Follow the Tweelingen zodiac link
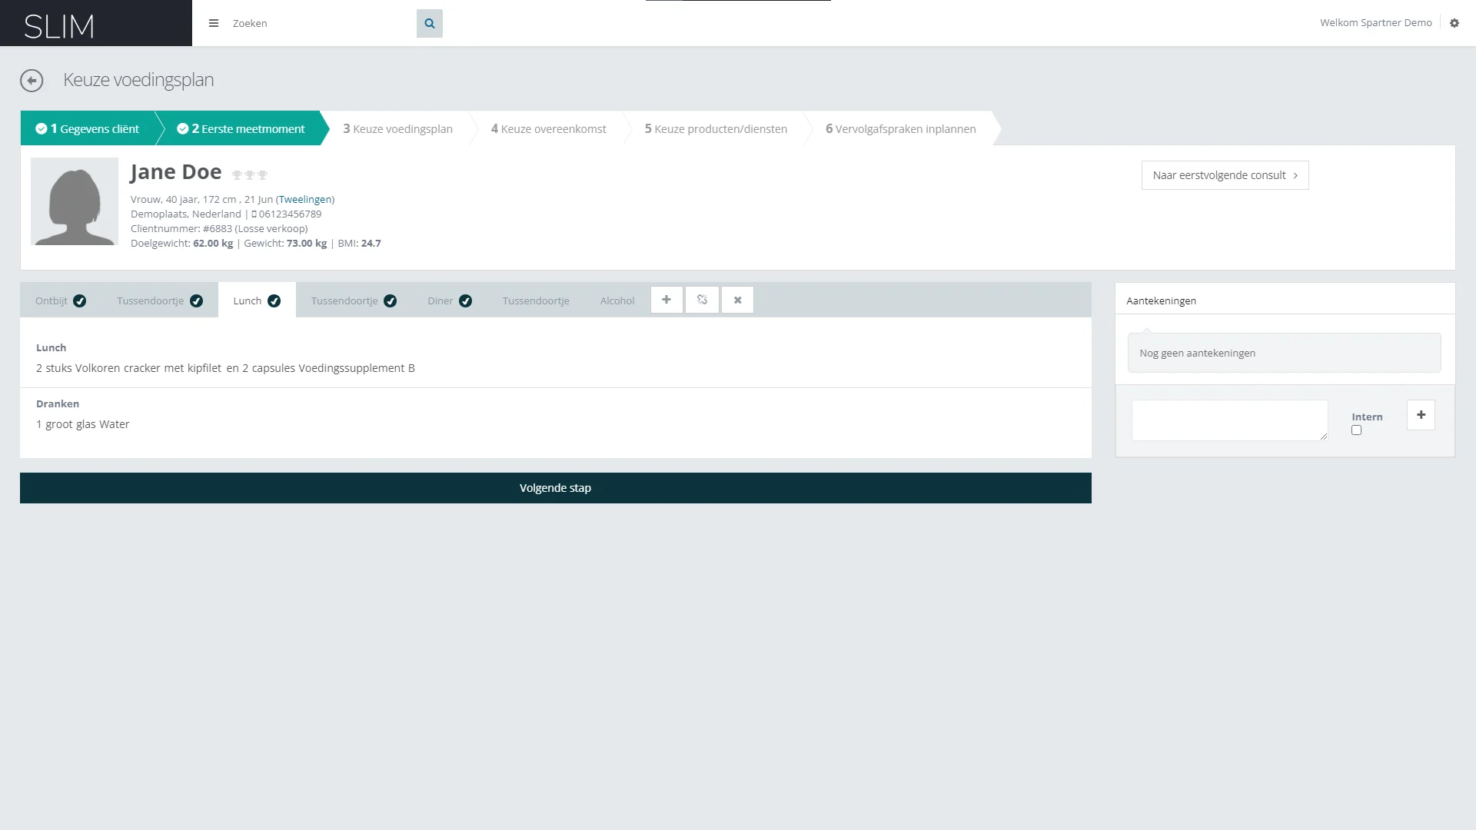This screenshot has width=1476, height=830. click(305, 200)
